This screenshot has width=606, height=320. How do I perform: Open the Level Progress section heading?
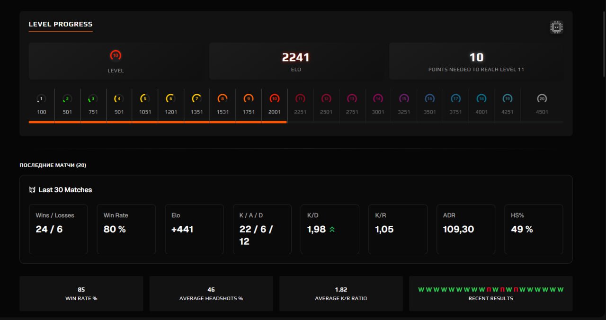coord(61,24)
